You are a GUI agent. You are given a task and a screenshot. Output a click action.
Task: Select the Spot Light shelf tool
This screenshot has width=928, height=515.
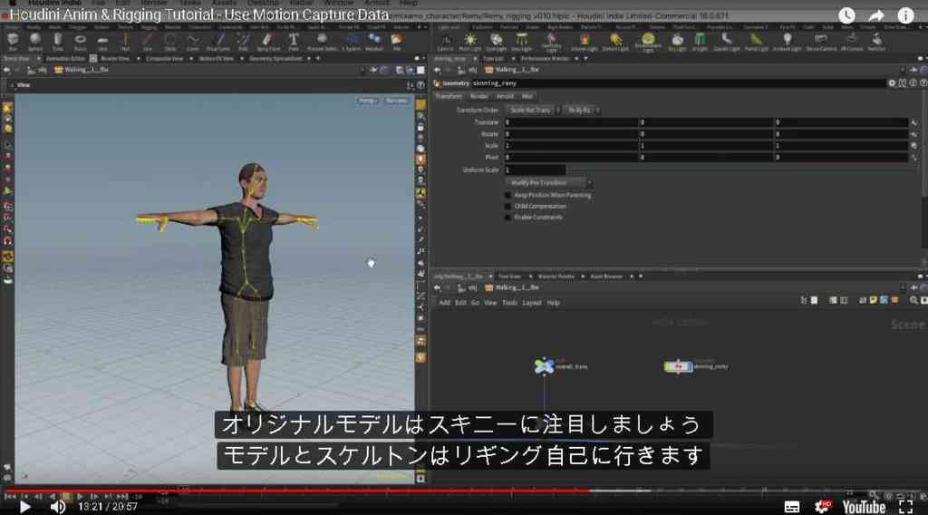click(x=496, y=42)
